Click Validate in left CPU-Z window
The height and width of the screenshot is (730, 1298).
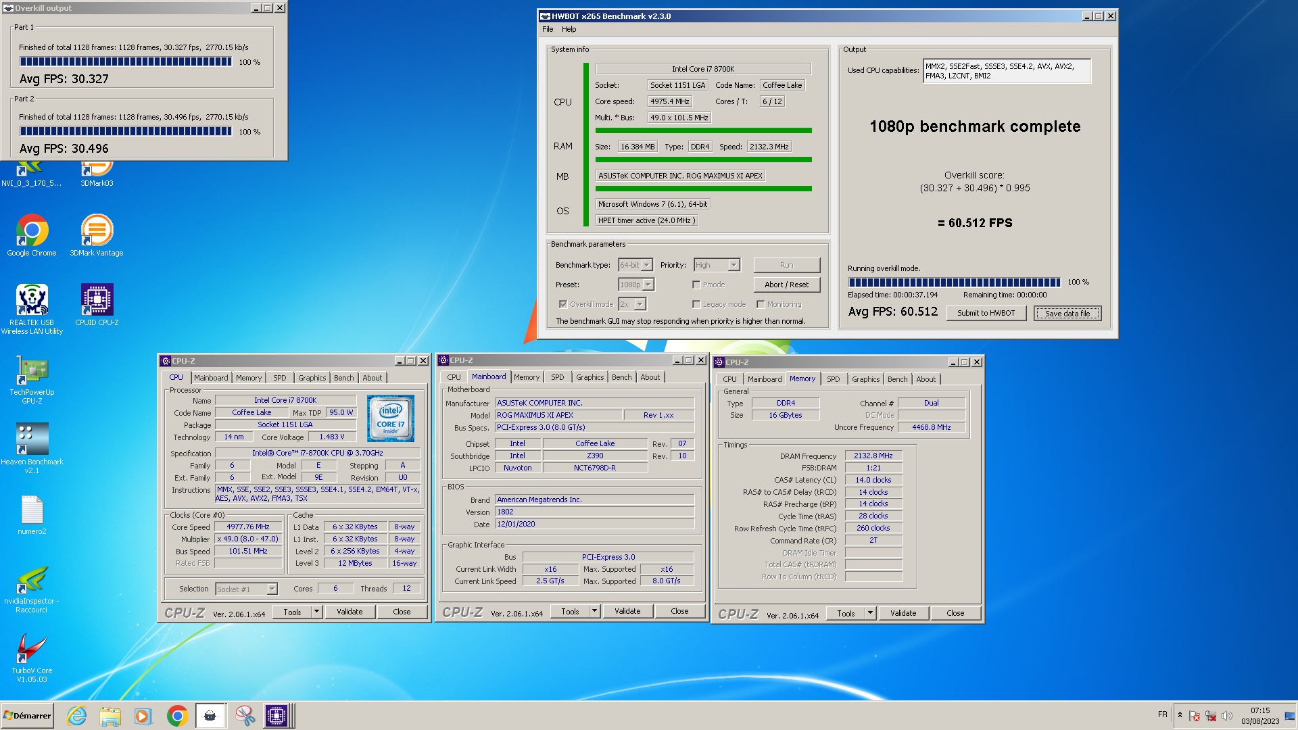tap(350, 612)
